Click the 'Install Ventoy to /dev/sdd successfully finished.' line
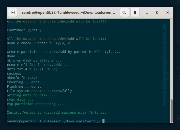This screenshot has height=130, width=180. pos(56,112)
